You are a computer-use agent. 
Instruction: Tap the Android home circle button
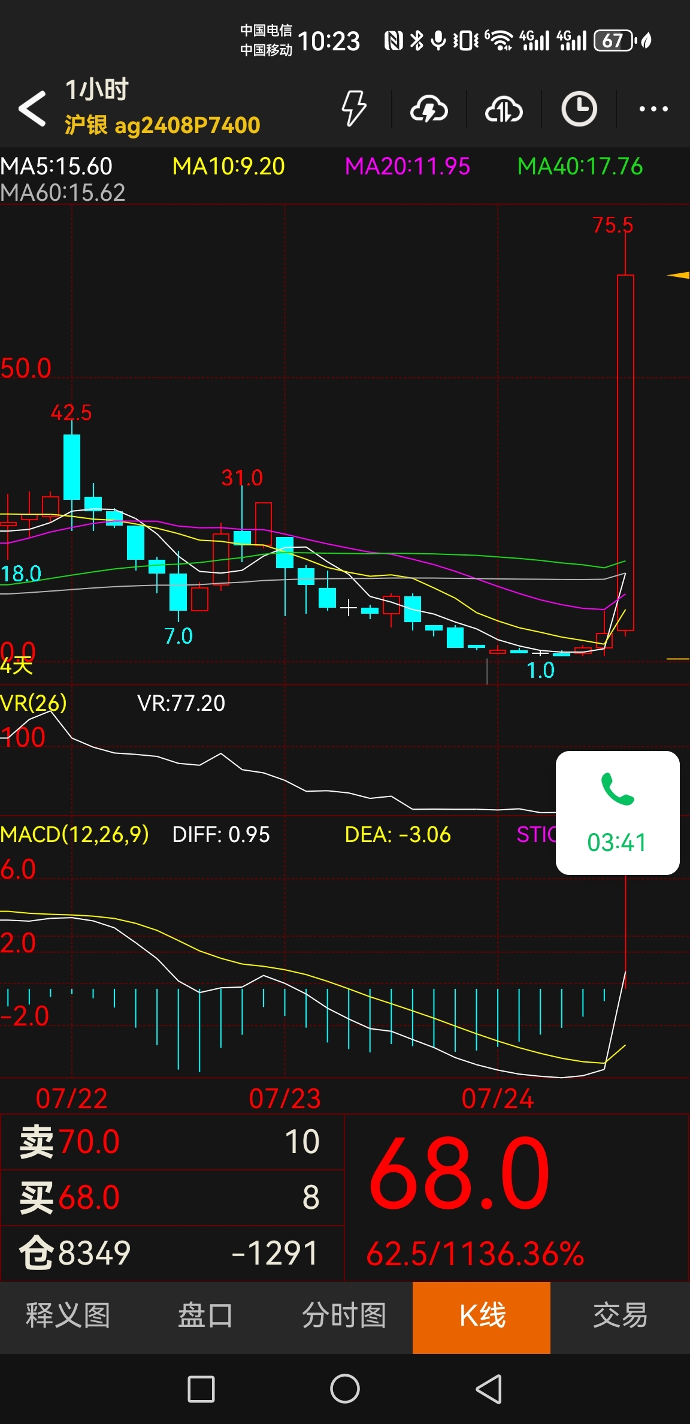coord(345,1389)
